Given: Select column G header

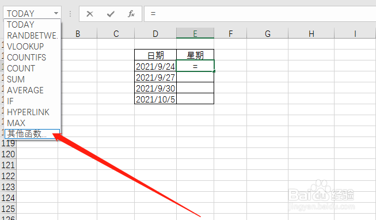Looking at the screenshot, I should coord(268,33).
